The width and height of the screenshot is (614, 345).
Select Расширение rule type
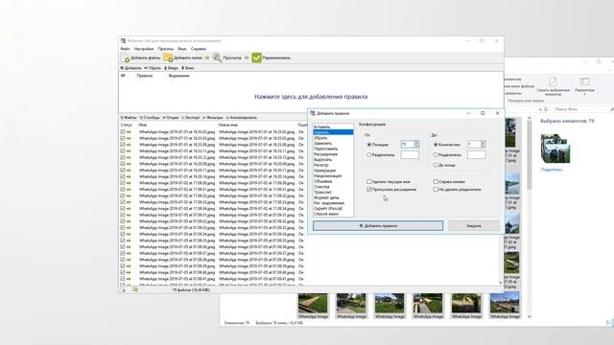pyautogui.click(x=333, y=154)
